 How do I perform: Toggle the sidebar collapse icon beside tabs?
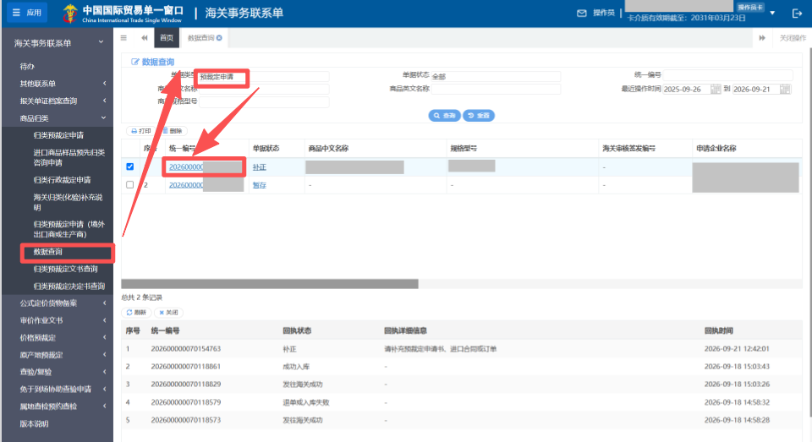click(x=123, y=38)
